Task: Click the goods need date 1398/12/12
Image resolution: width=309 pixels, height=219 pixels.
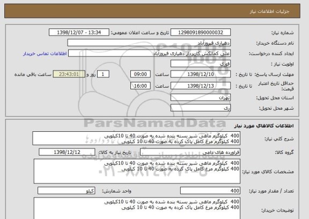Action: click(x=67, y=152)
